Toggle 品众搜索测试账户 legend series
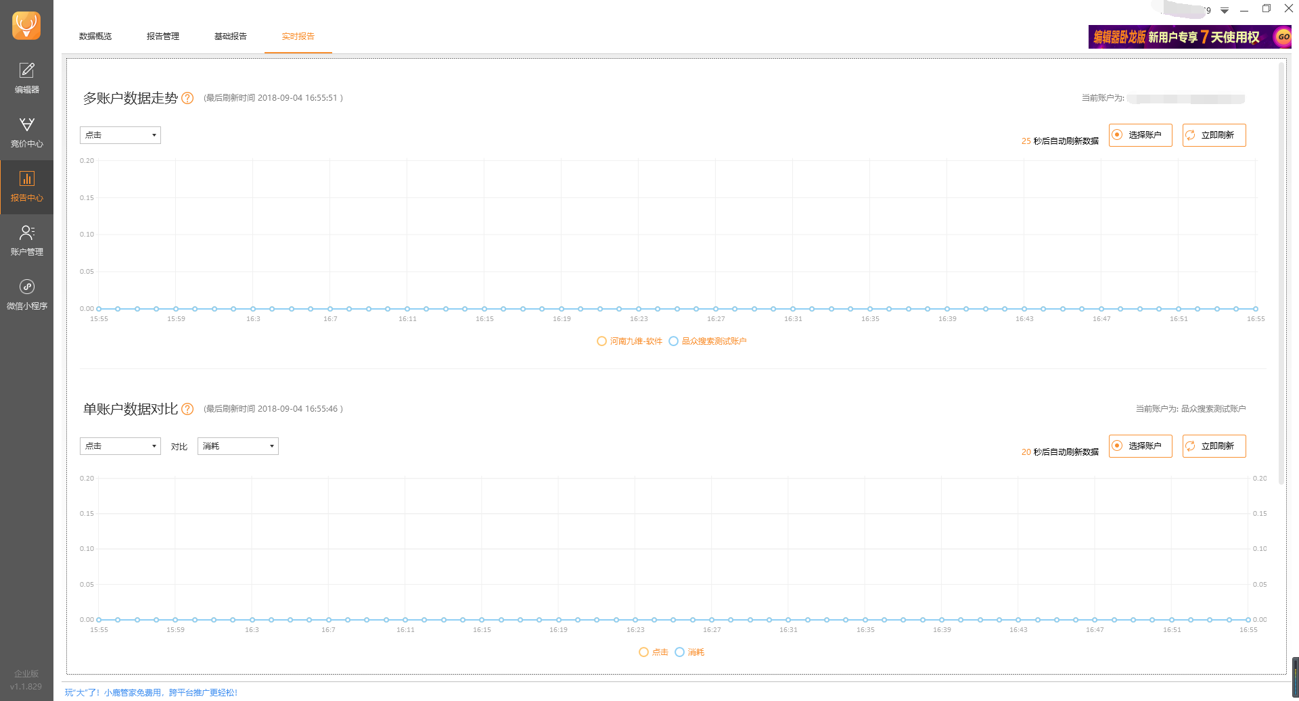Image resolution: width=1299 pixels, height=701 pixels. (x=708, y=341)
